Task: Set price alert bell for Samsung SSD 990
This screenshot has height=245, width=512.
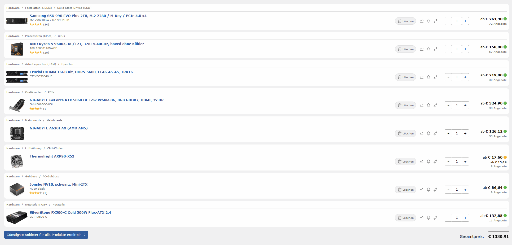Action: [429, 21]
